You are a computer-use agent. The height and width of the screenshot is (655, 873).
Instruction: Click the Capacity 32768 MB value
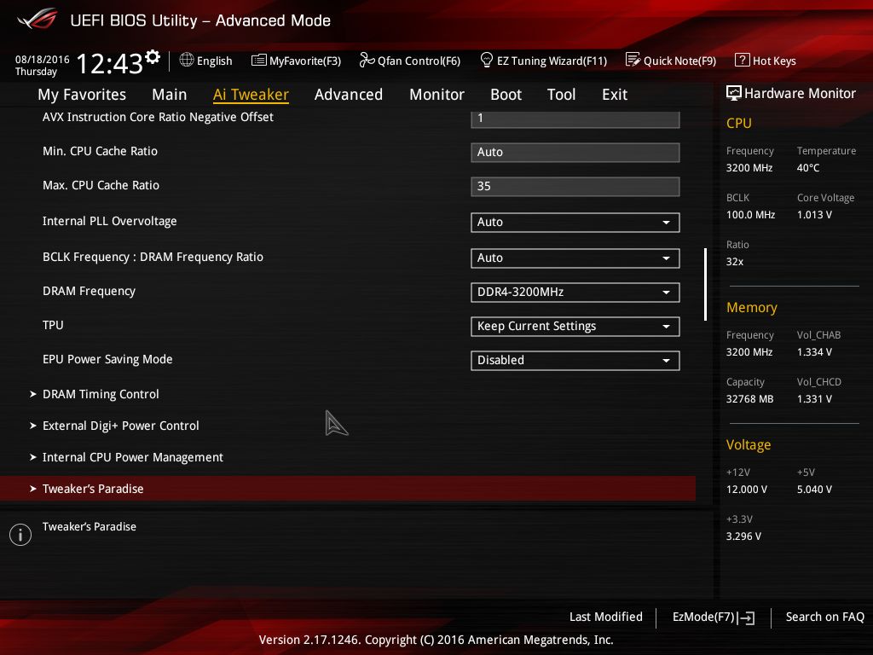point(749,399)
